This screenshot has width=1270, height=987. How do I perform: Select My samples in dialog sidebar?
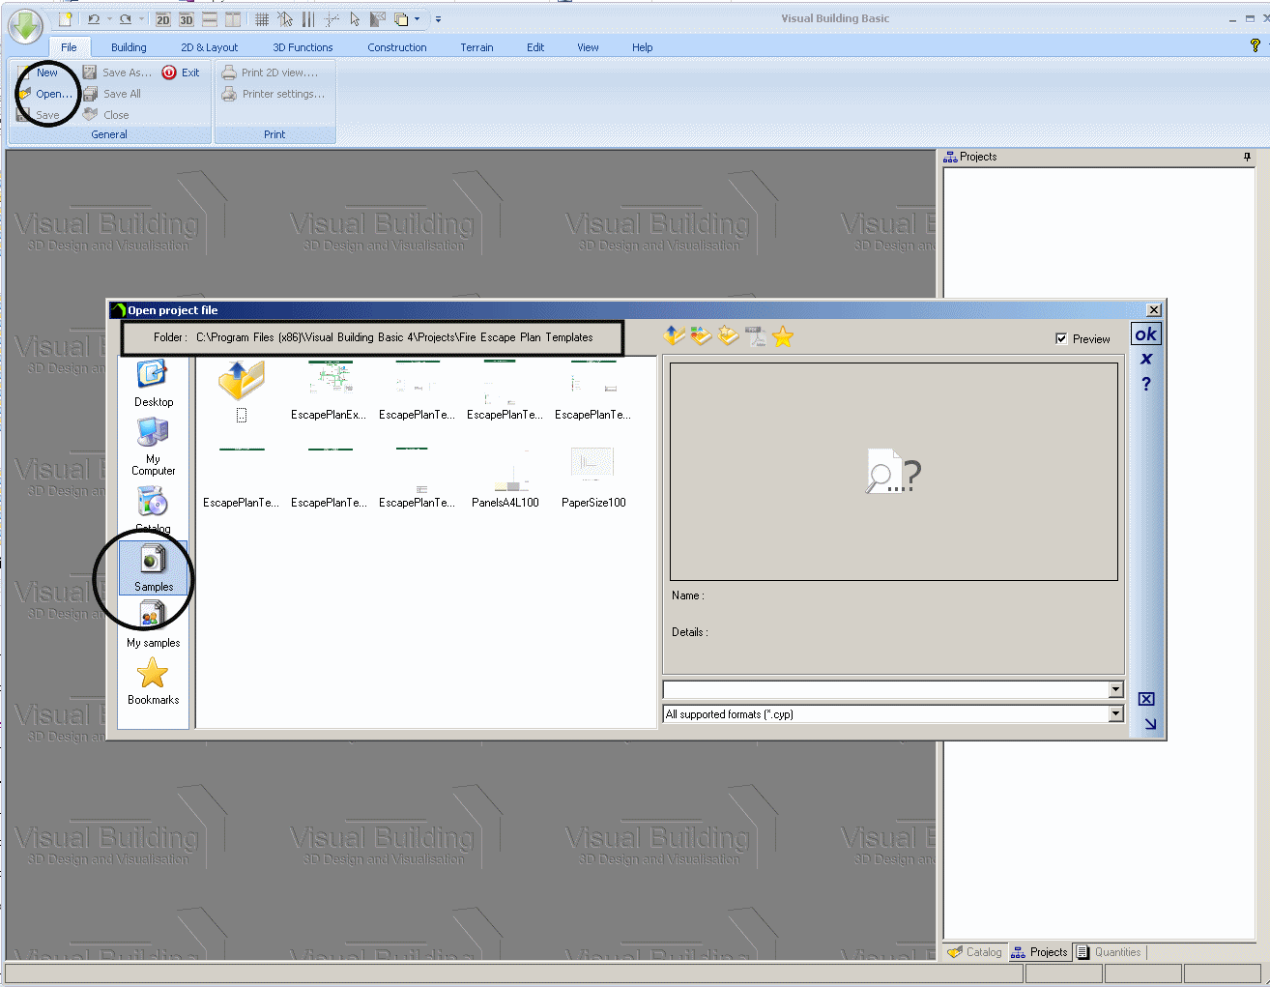click(154, 624)
